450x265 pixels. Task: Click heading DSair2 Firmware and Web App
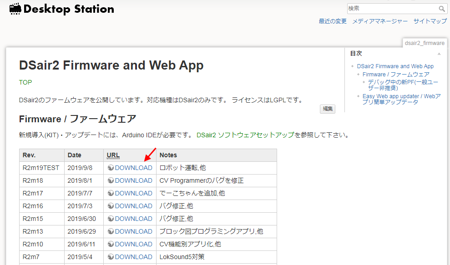tap(111, 65)
